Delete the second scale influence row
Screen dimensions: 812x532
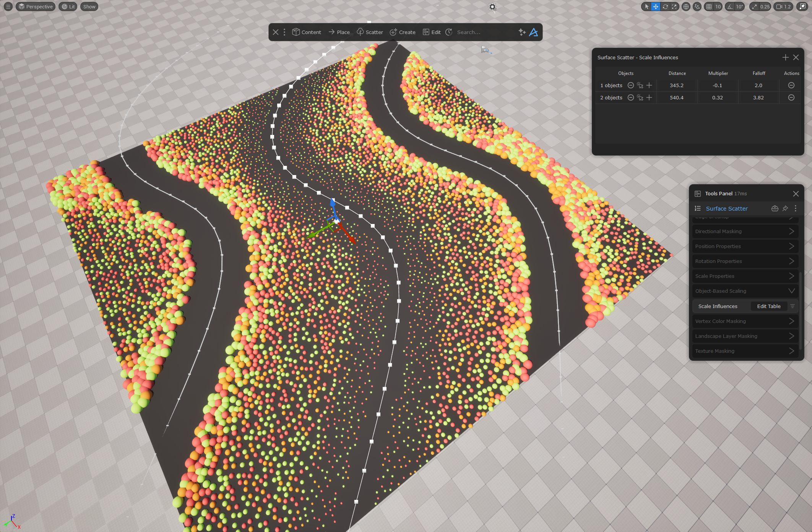[791, 97]
